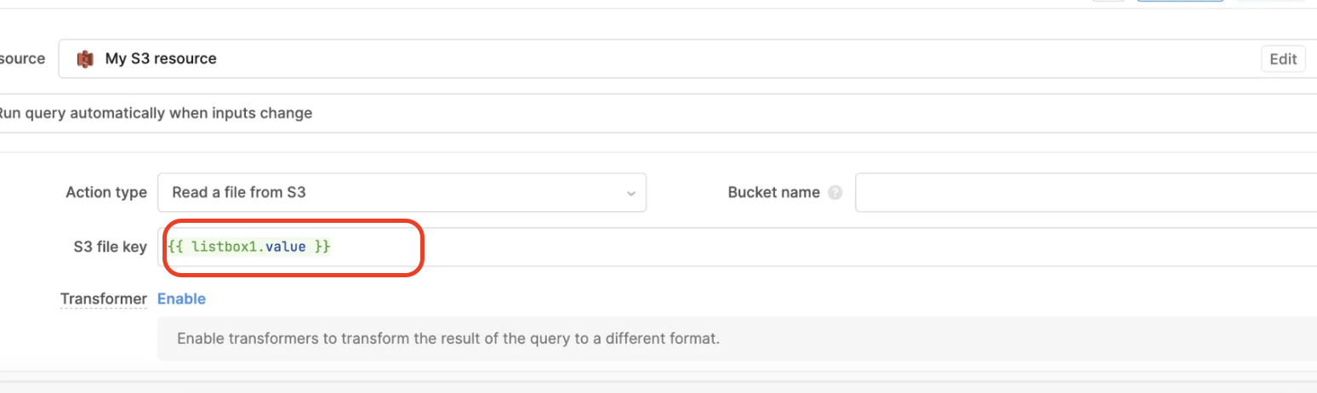Enable the Transformer via Enable link
1317x393 pixels.
(x=181, y=299)
